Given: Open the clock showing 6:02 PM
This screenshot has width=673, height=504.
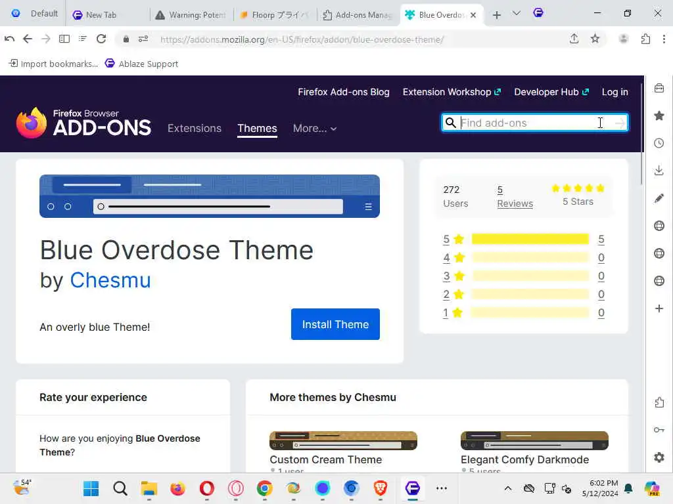Looking at the screenshot, I should pyautogui.click(x=601, y=488).
